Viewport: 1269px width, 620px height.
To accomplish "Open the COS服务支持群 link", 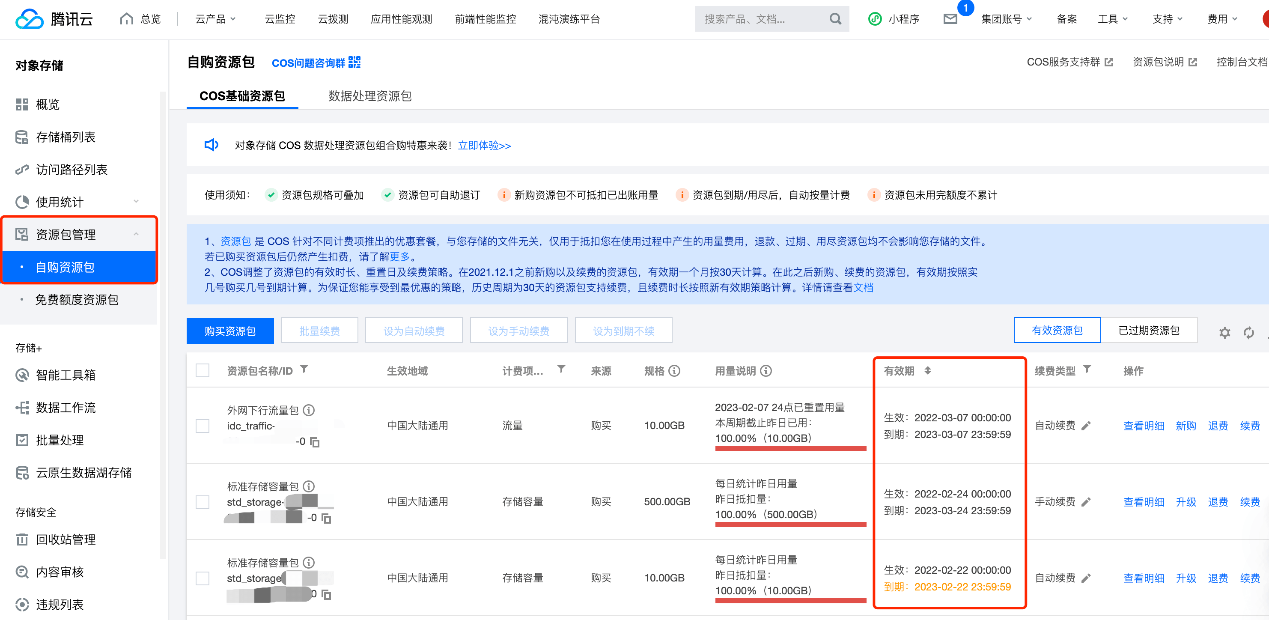I will point(1069,62).
